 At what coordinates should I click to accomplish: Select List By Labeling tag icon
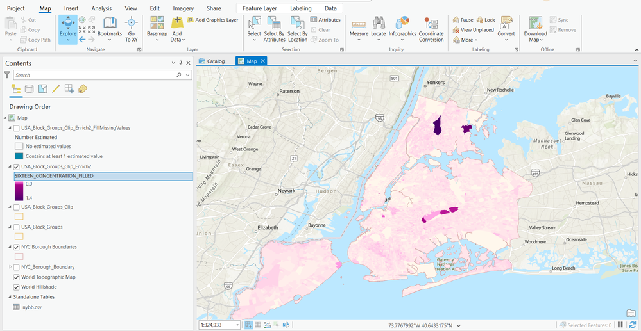[x=83, y=88]
